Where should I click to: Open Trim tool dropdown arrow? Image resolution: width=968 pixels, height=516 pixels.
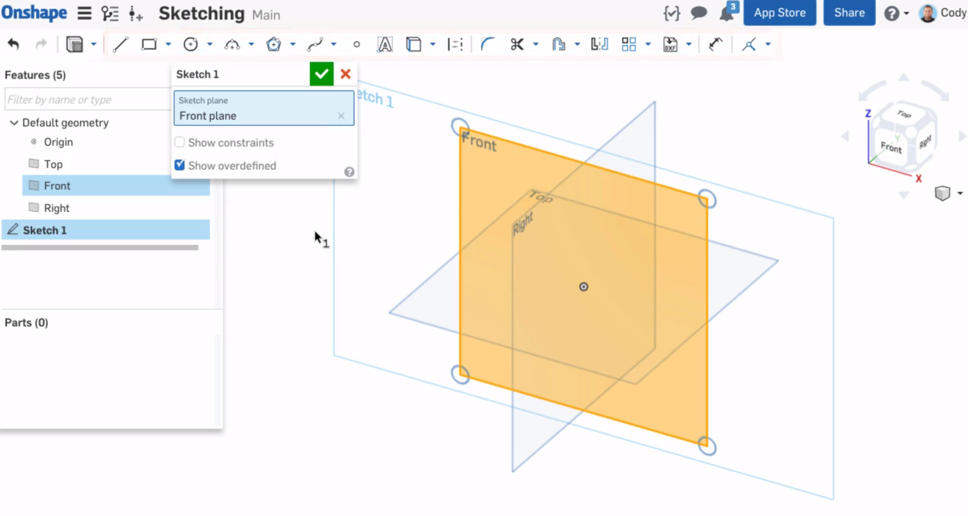[x=536, y=44]
